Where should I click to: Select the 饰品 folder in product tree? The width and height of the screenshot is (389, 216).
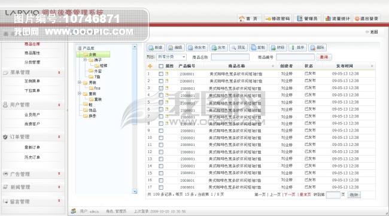point(90,110)
